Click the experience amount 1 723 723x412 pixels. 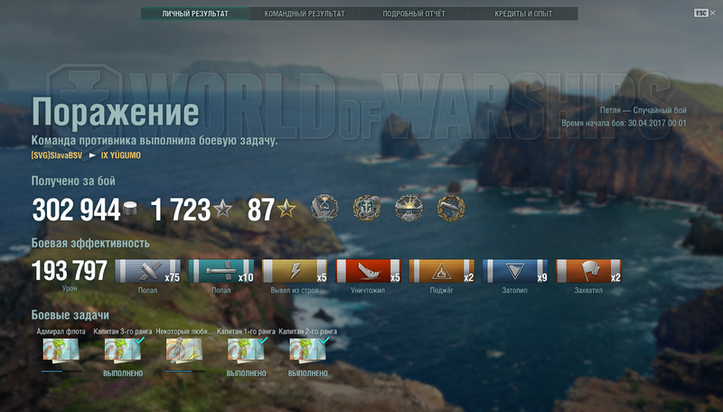(x=181, y=211)
